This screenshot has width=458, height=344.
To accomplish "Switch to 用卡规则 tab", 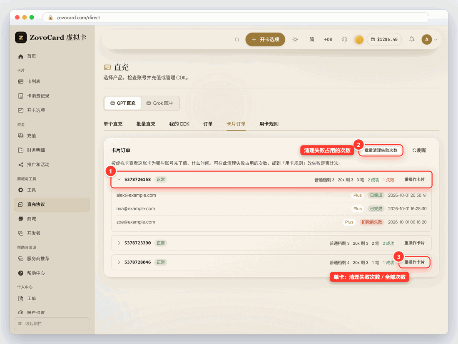I will click(x=269, y=124).
